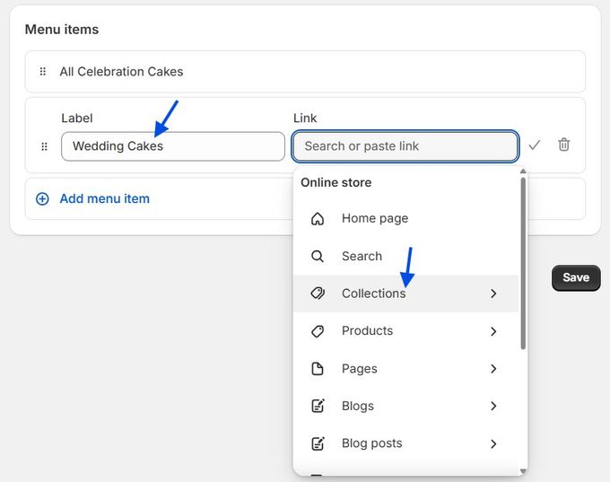Select Collections in the link list

pyautogui.click(x=406, y=294)
